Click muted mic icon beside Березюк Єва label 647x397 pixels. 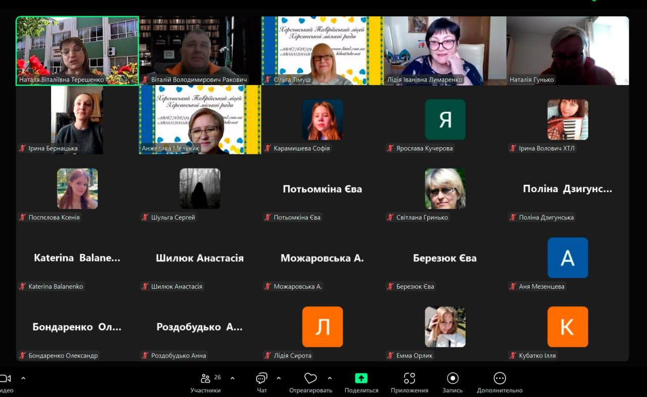(390, 286)
